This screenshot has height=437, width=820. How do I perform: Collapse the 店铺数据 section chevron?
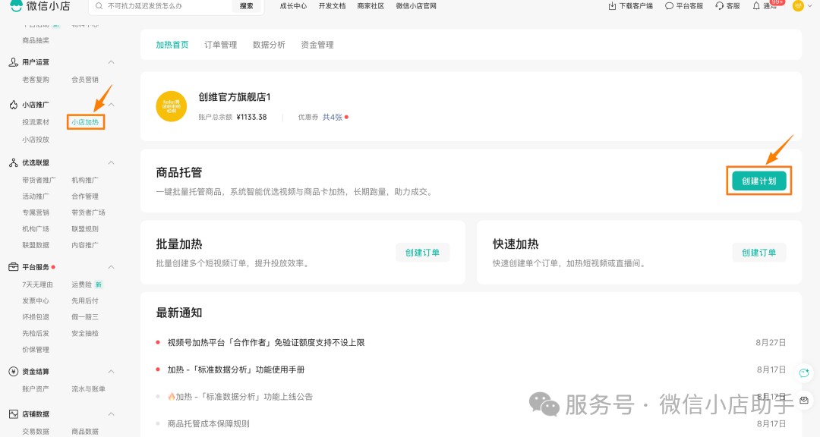tap(112, 414)
